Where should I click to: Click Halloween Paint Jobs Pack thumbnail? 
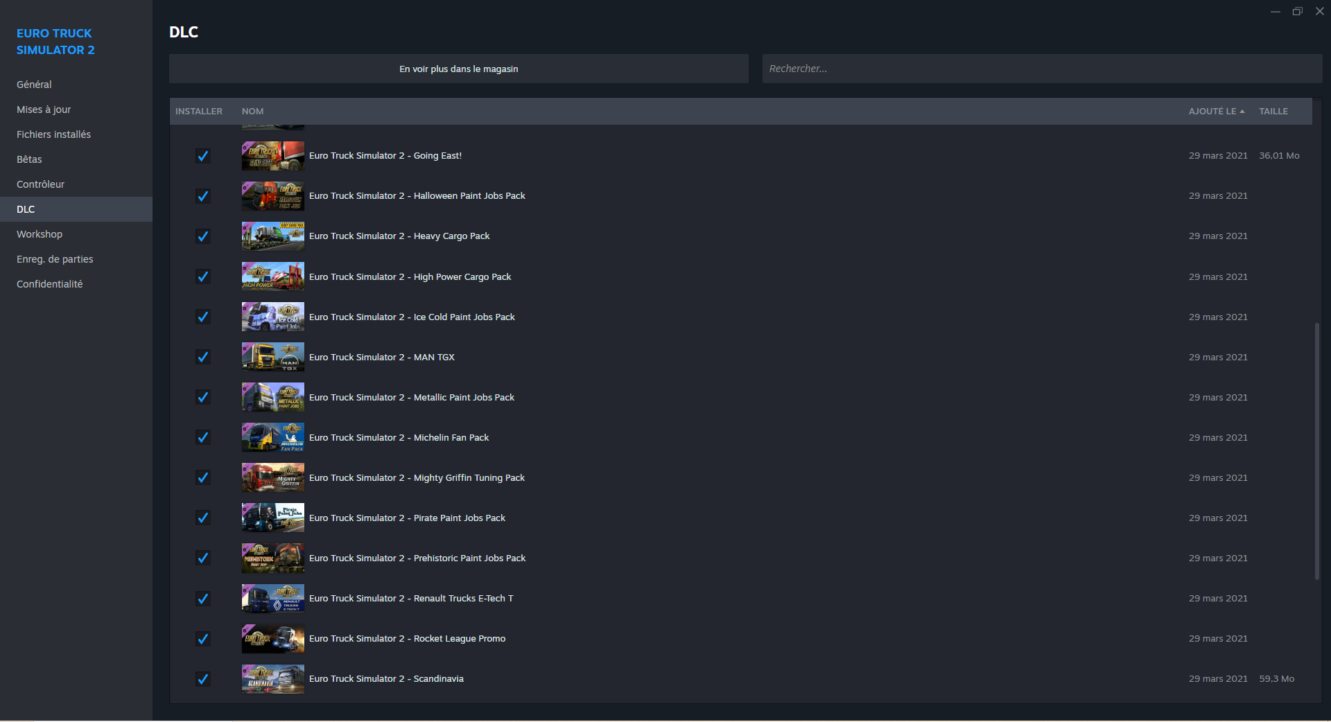tap(273, 196)
